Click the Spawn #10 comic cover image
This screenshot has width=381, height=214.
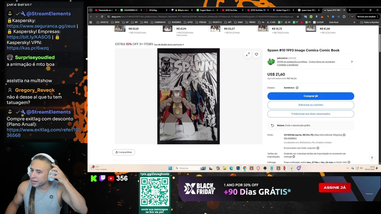coord(188,96)
